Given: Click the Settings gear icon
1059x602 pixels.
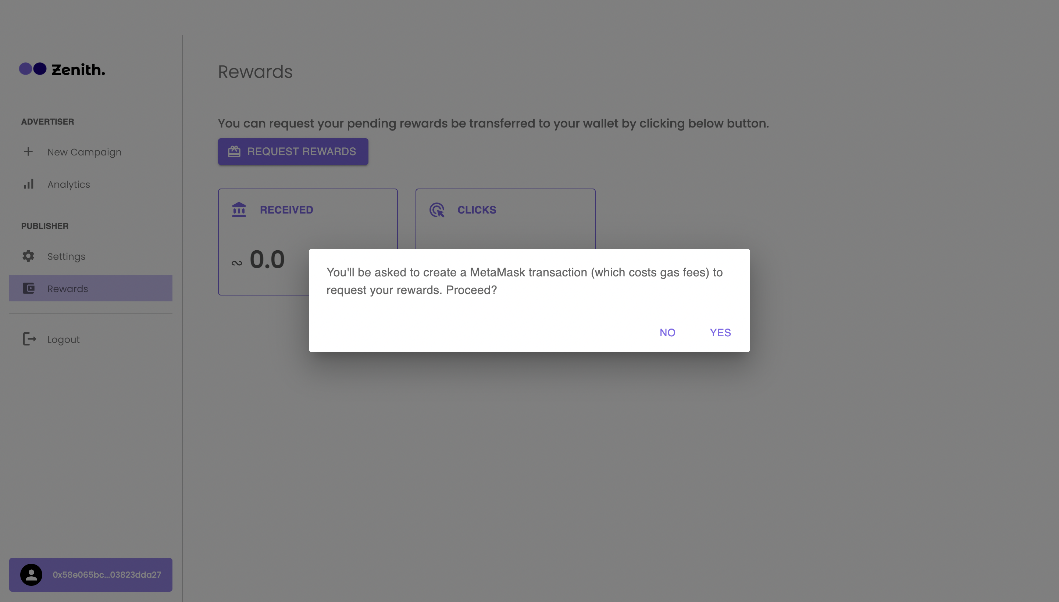Looking at the screenshot, I should (x=28, y=256).
